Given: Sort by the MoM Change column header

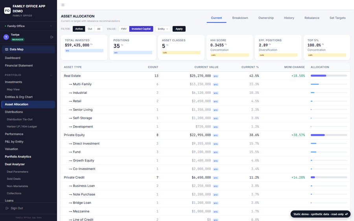Looking at the screenshot, I should [294, 67].
